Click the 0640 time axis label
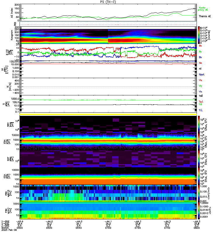219x234 pixels. 79,228
